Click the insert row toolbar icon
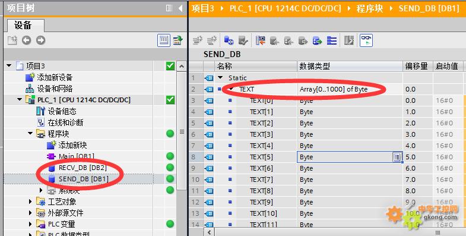 (198, 40)
